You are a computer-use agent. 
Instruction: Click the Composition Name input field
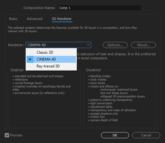[99, 8]
